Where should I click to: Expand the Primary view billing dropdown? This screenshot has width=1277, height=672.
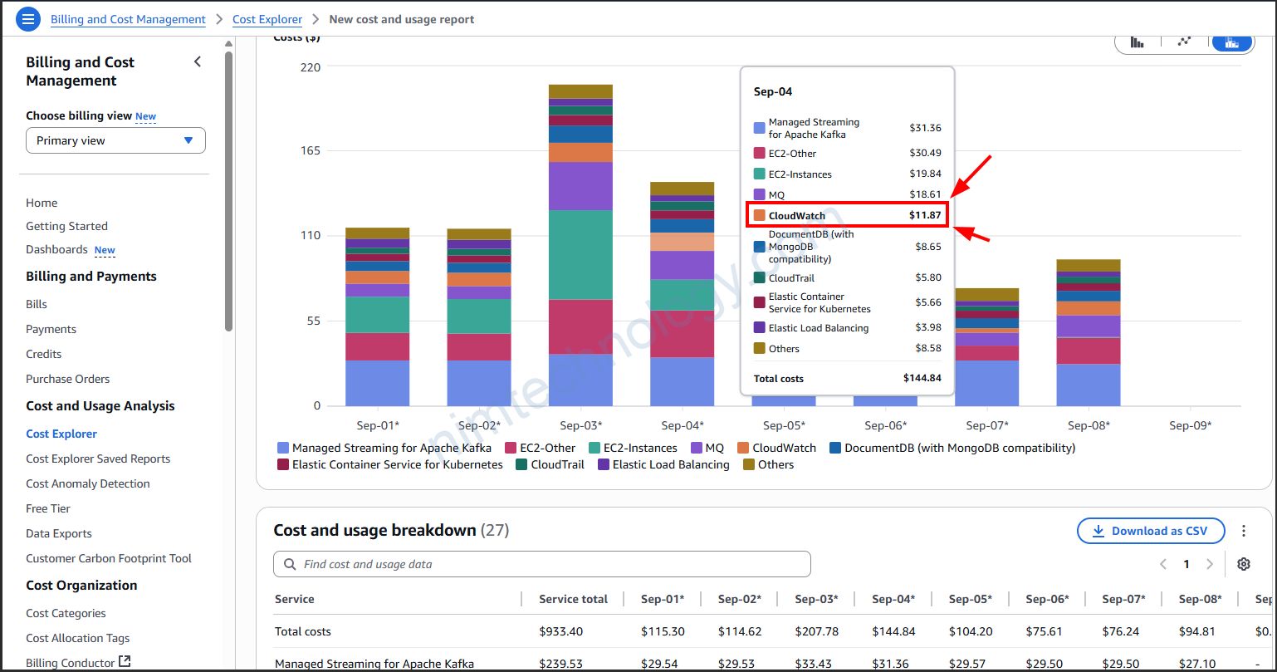(x=115, y=140)
